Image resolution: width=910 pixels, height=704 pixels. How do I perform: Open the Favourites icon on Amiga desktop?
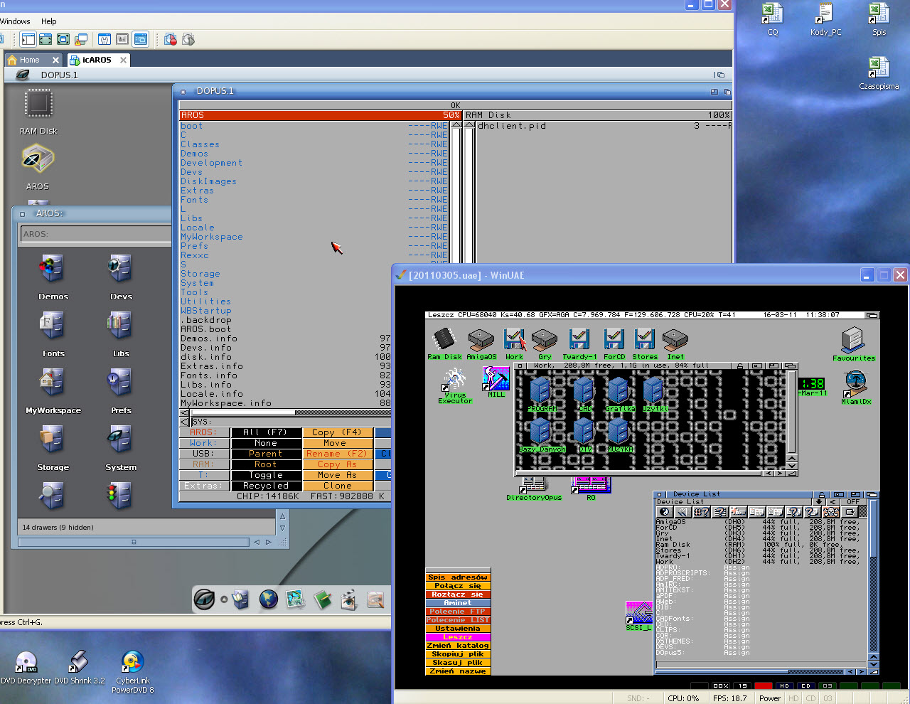click(x=853, y=344)
